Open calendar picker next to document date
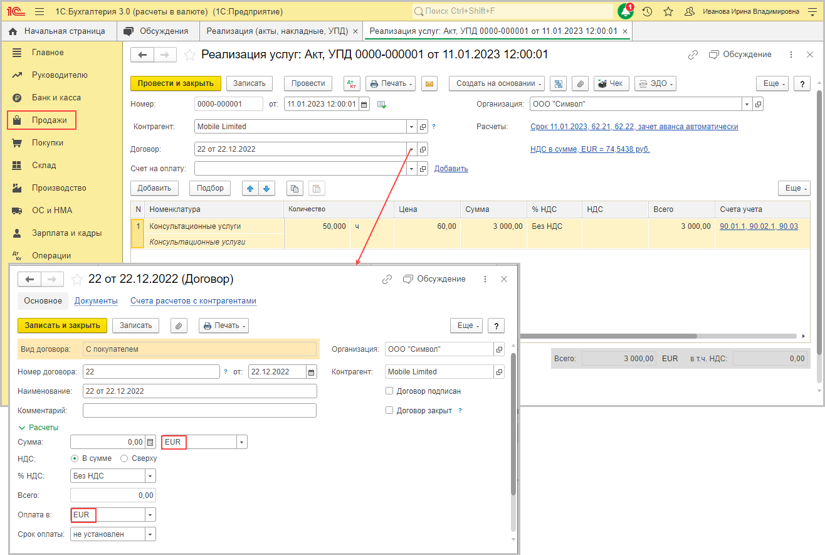The image size is (825, 555). click(x=364, y=104)
